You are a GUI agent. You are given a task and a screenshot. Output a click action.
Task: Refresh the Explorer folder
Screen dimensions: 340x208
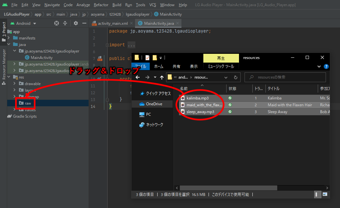236,77
